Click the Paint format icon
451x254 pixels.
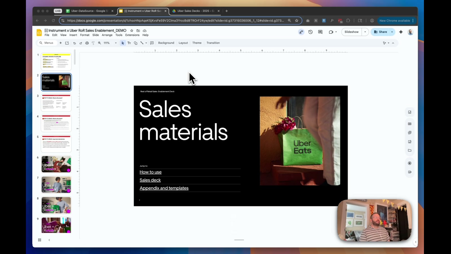coord(93,43)
